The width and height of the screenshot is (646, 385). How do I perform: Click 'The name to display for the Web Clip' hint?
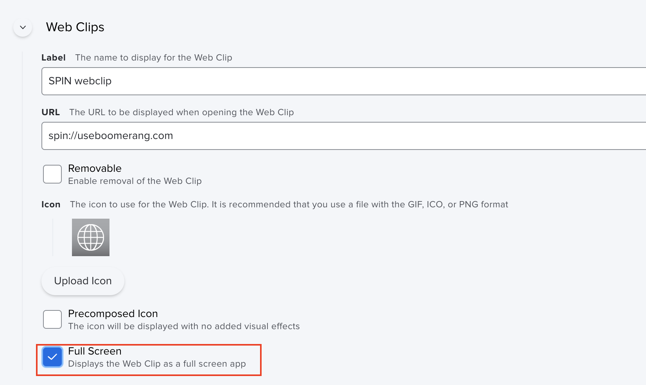pyautogui.click(x=154, y=58)
